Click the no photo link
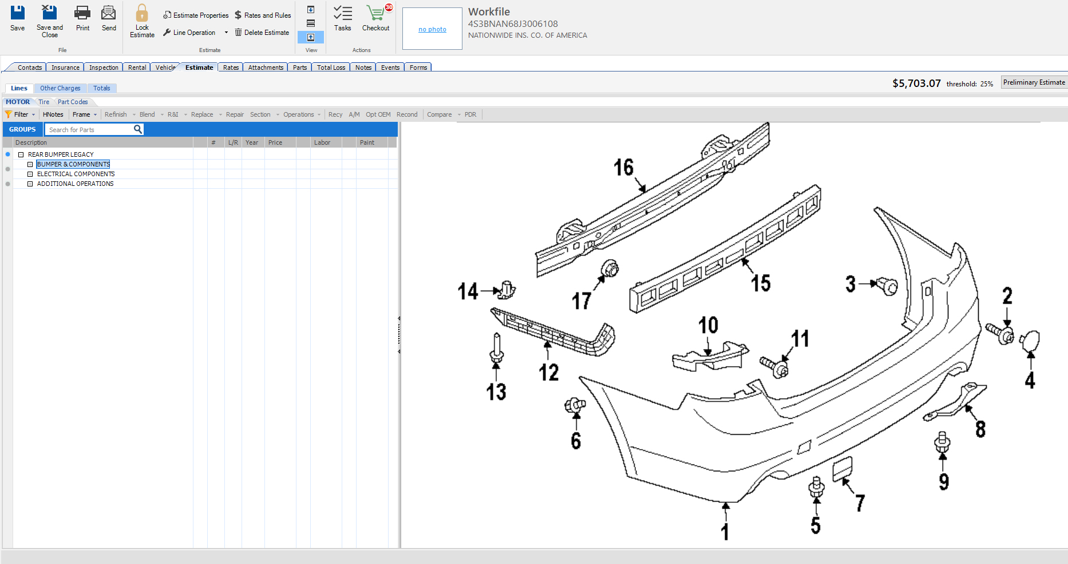The width and height of the screenshot is (1068, 564). (x=432, y=29)
